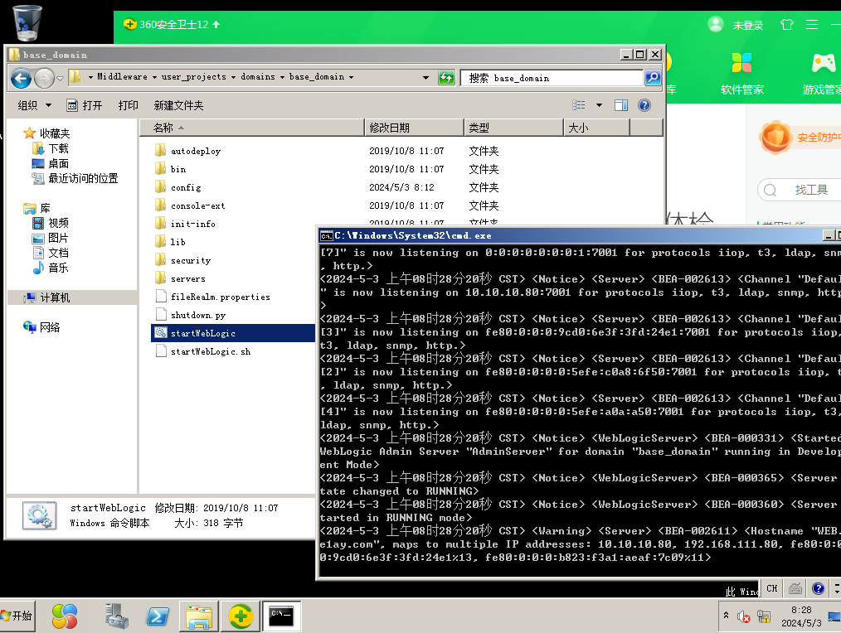
Task: Click the Explorer Forward arrow button
Action: click(44, 78)
